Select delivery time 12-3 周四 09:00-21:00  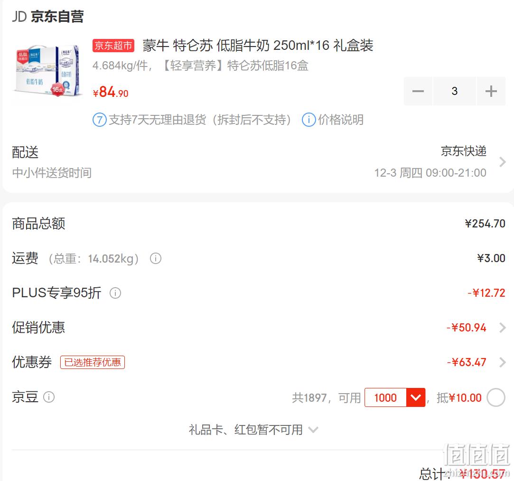pos(430,173)
